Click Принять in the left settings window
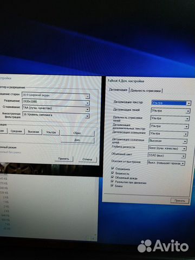 (63, 159)
